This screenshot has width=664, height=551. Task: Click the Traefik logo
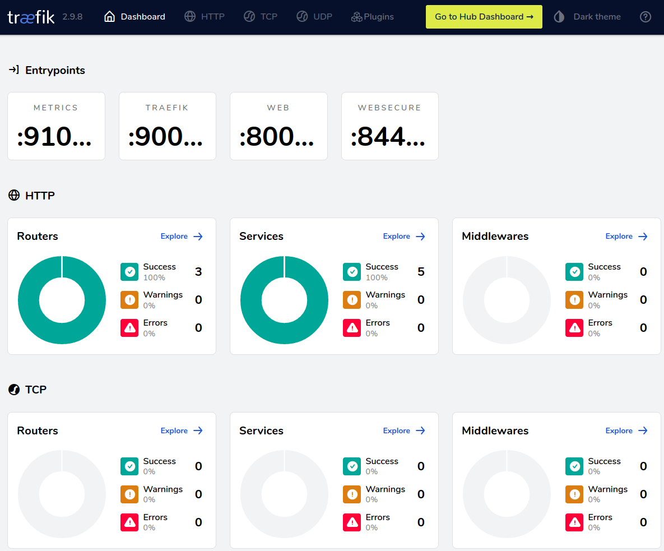pos(31,17)
